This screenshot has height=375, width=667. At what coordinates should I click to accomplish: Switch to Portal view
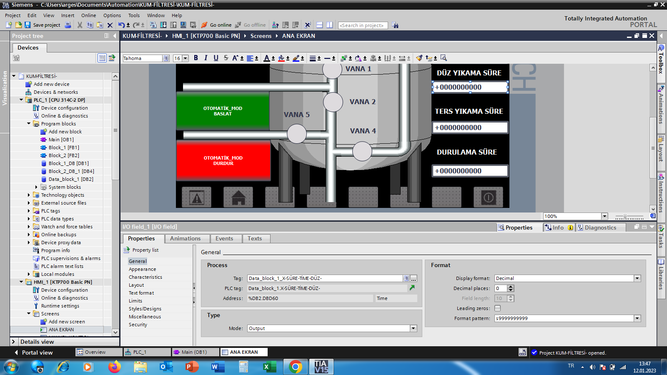tap(33, 352)
